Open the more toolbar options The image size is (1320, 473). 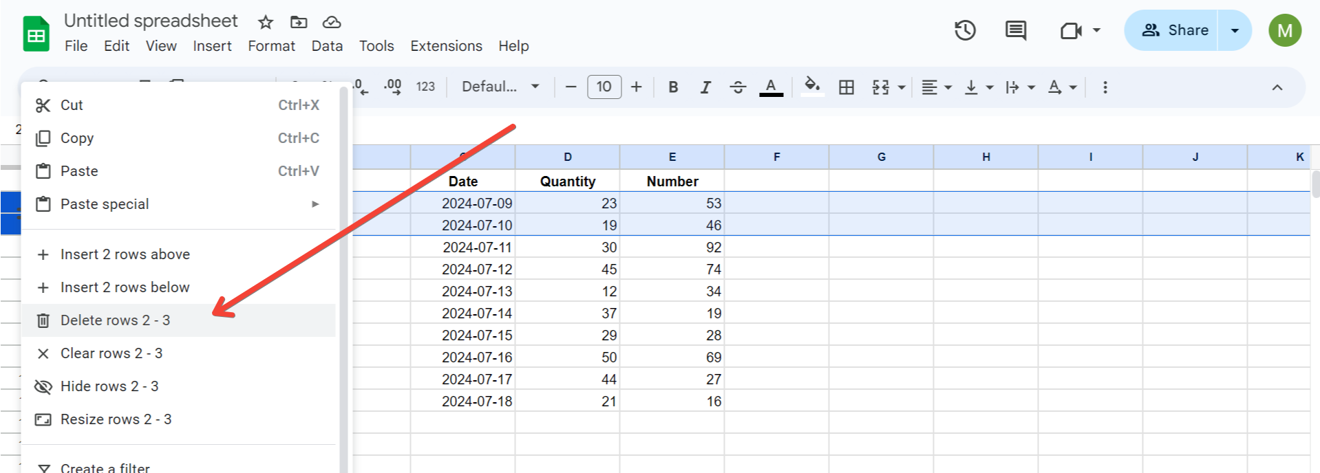[1105, 87]
